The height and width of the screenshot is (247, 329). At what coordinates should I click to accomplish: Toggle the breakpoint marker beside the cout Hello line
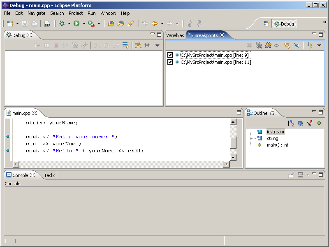point(8,151)
